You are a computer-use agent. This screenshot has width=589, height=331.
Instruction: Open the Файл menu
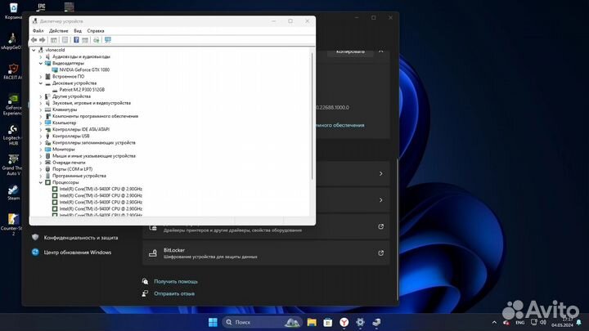(x=38, y=31)
